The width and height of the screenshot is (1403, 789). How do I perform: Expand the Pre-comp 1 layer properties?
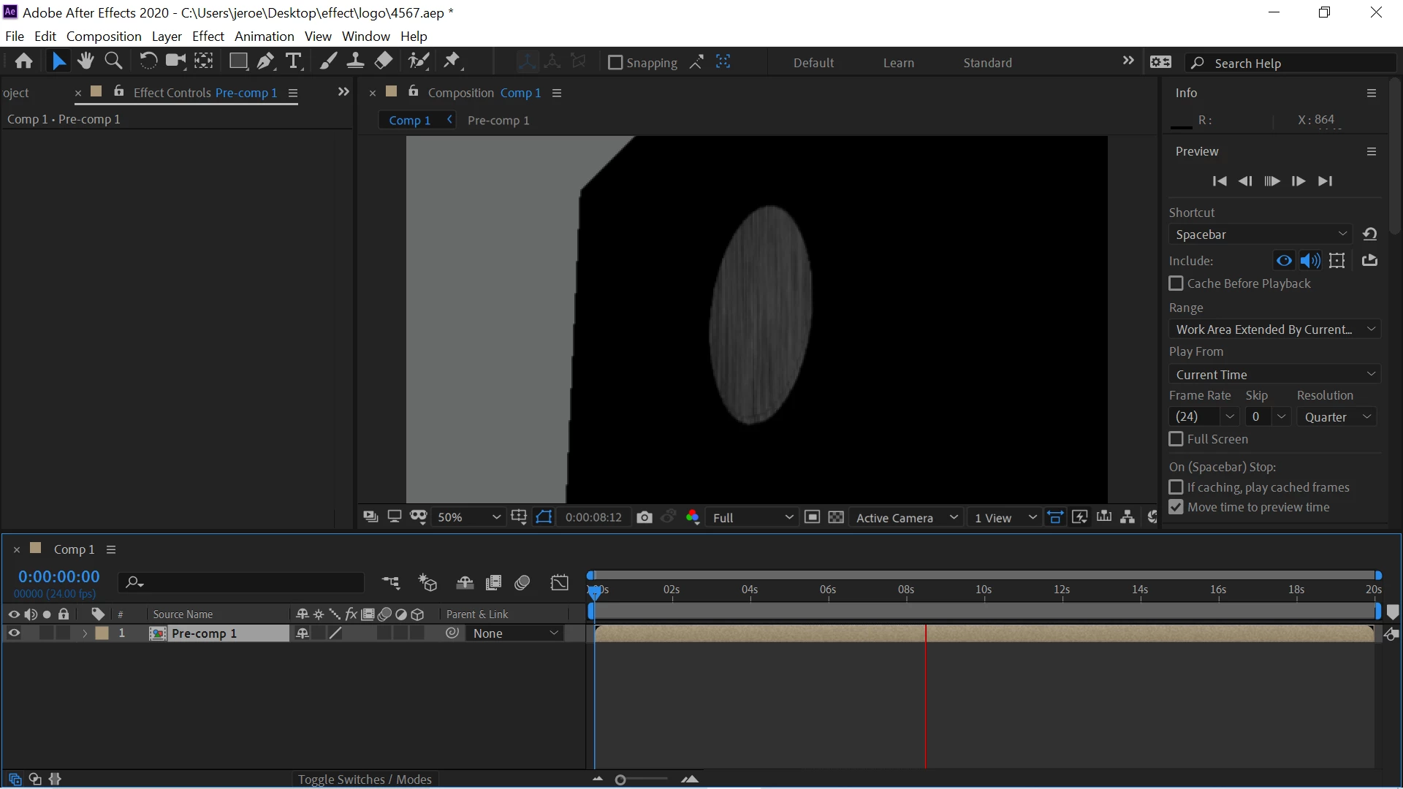click(x=85, y=633)
